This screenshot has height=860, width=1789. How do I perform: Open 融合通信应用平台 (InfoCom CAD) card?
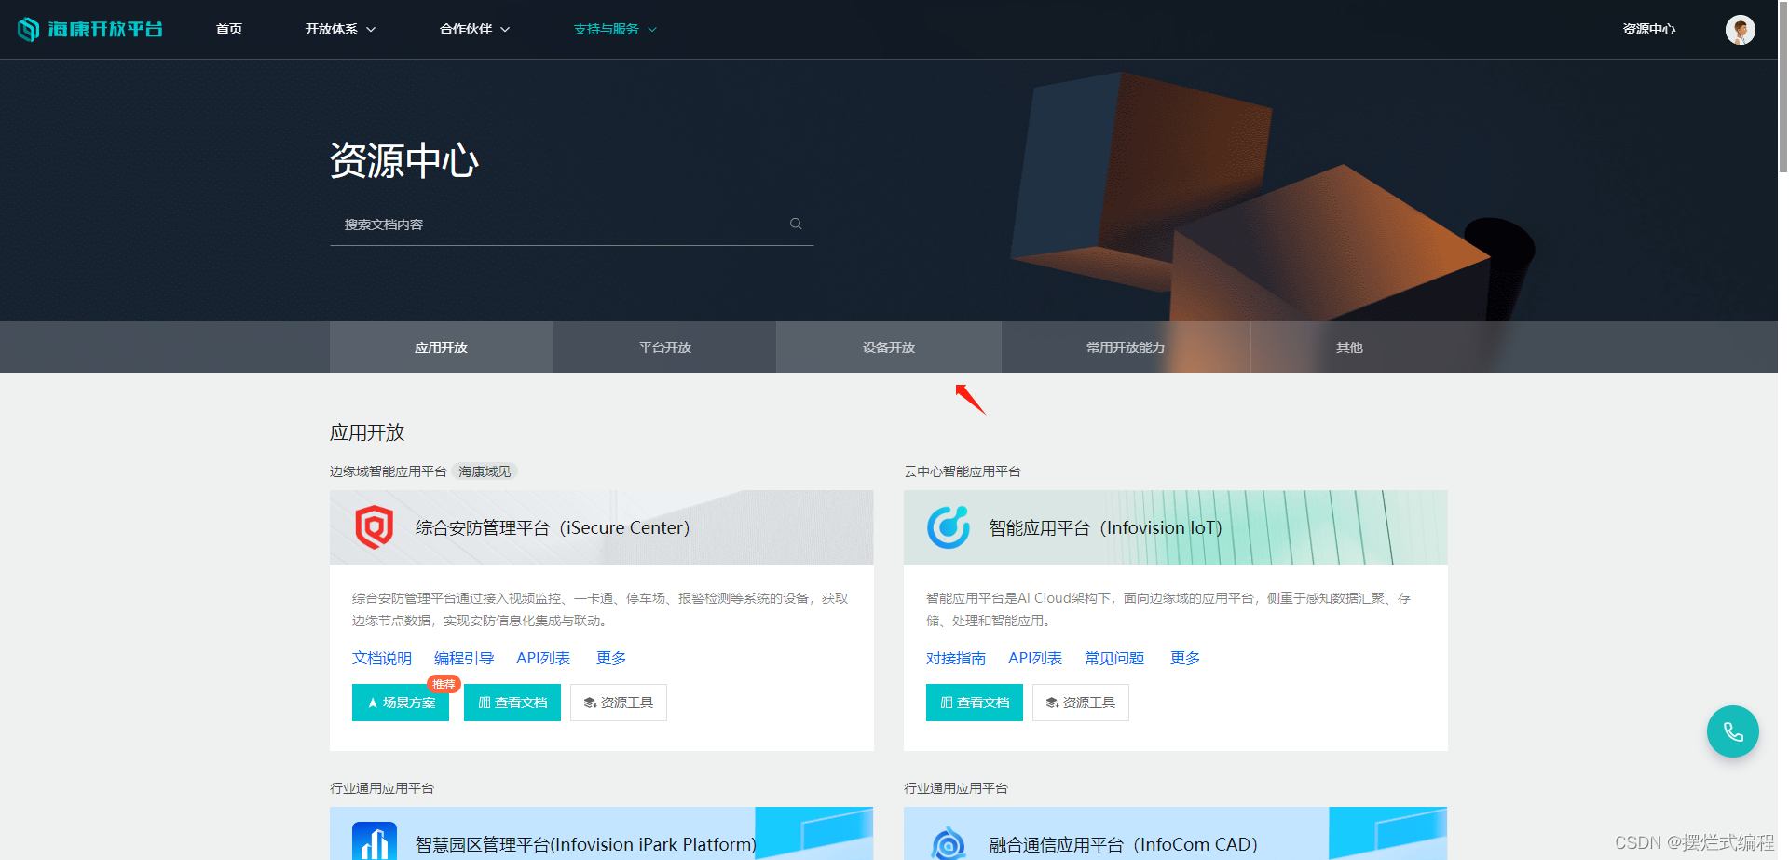click(1176, 834)
